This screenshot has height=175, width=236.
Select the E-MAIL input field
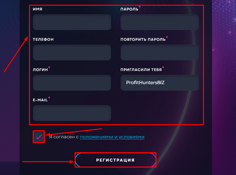click(x=72, y=113)
